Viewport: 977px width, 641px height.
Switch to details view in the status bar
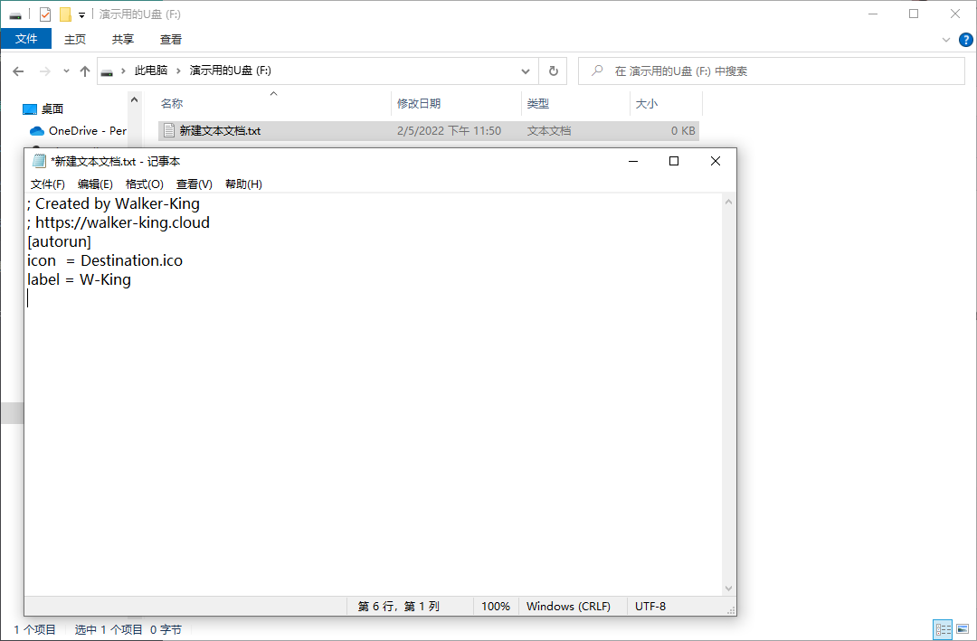(x=943, y=628)
